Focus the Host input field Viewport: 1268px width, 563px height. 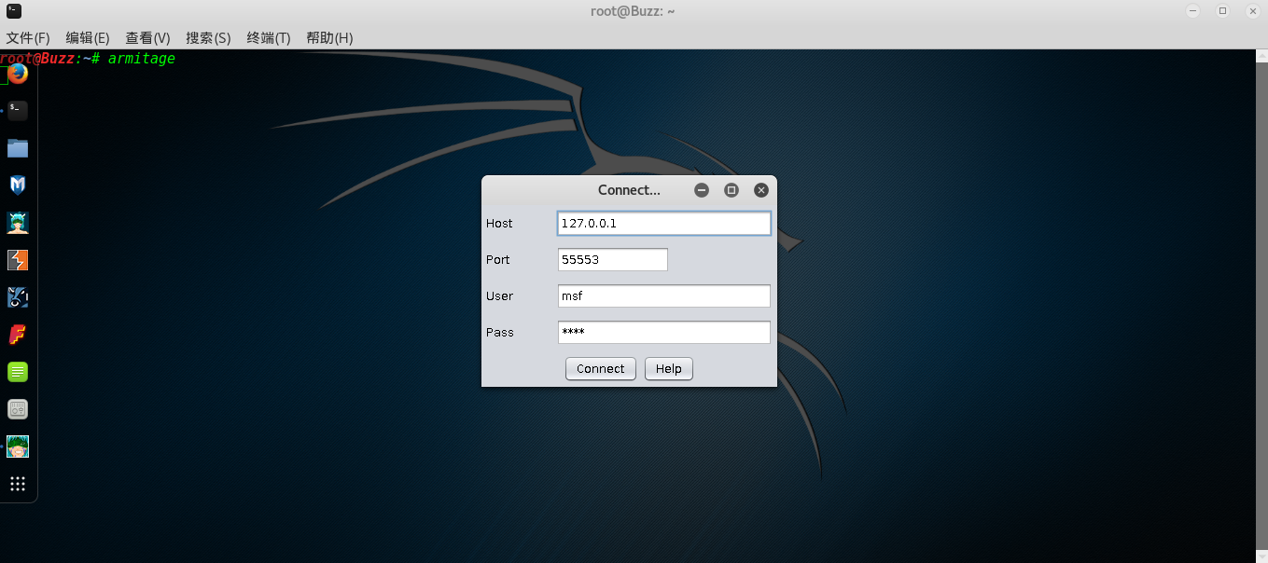[664, 224]
